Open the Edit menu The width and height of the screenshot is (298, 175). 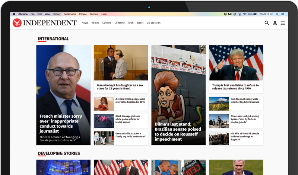(39, 14)
